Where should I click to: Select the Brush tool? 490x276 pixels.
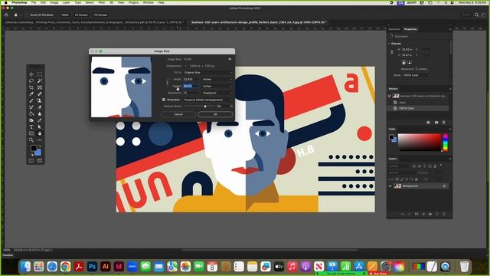(31, 100)
